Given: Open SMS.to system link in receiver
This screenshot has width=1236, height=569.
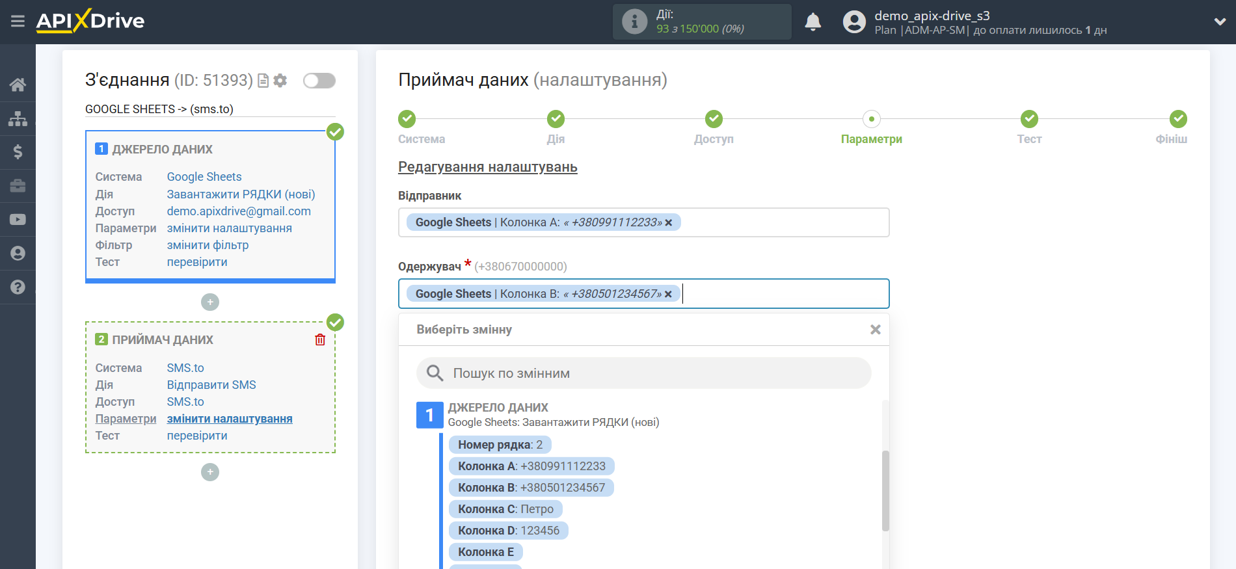Looking at the screenshot, I should (x=185, y=368).
